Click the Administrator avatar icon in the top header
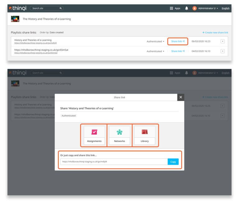Image resolution: width=239 pixels, height=205 pixels. tap(194, 8)
